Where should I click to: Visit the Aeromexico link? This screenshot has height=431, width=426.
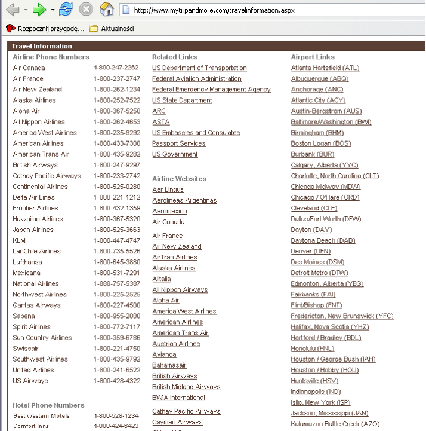click(169, 211)
